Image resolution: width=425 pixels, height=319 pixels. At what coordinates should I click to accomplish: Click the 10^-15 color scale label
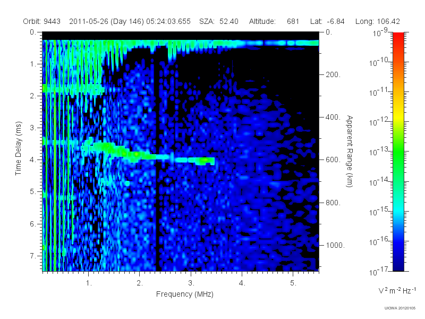379,211
